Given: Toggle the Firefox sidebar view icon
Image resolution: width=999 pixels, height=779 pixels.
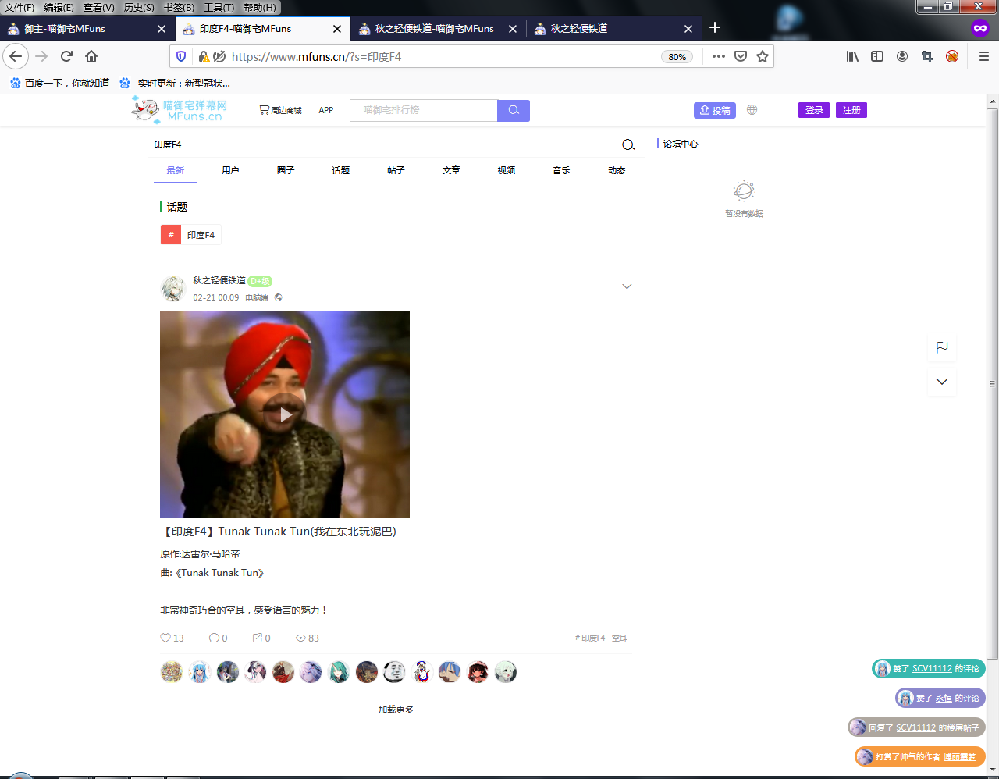Looking at the screenshot, I should pyautogui.click(x=877, y=56).
